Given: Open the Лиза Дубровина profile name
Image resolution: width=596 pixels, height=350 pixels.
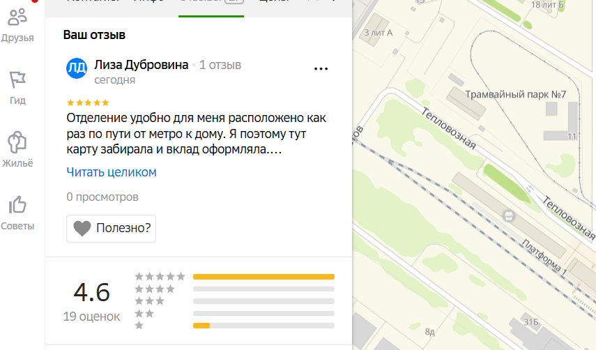Looking at the screenshot, I should coord(142,65).
